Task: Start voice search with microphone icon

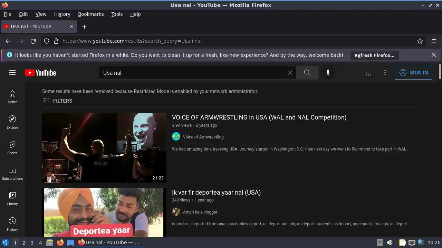Action: point(328,73)
